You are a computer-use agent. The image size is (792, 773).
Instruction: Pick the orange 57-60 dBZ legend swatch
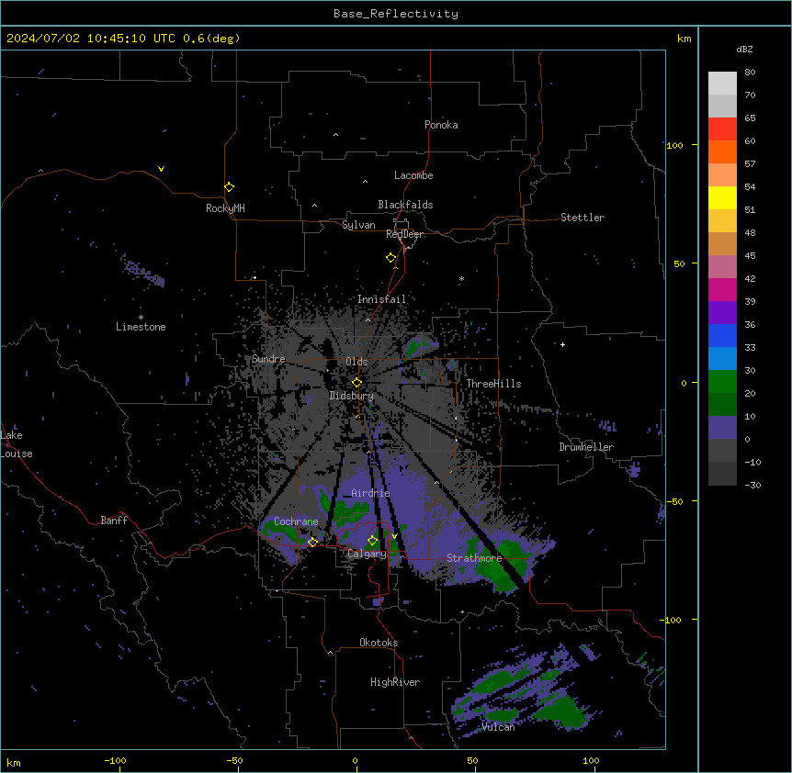tap(722, 151)
